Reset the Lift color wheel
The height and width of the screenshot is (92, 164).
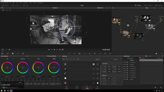pyautogui.click(x=13, y=59)
